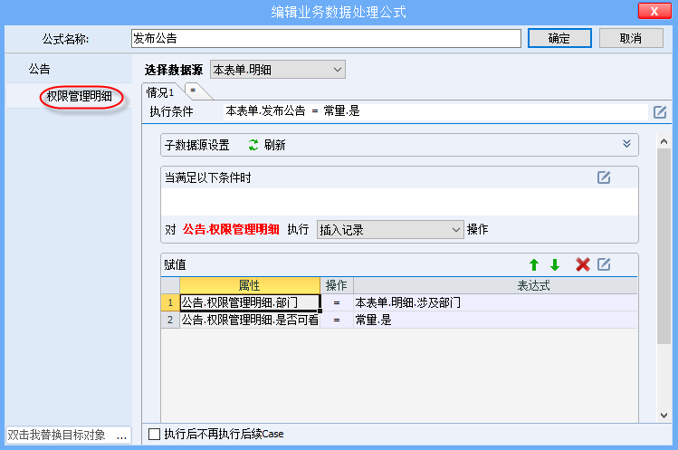Edit the 执行条件 condition via pencil icon
This screenshot has width=678, height=450.
point(659,112)
